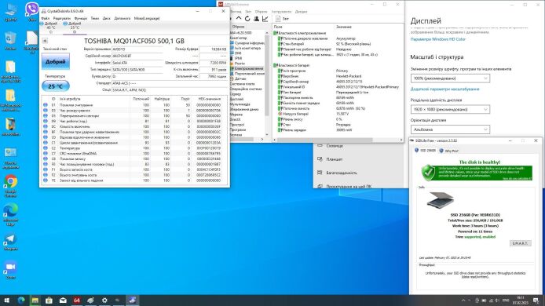Open the Мова(Language) menu in CrystalDiskInfo

147,18
